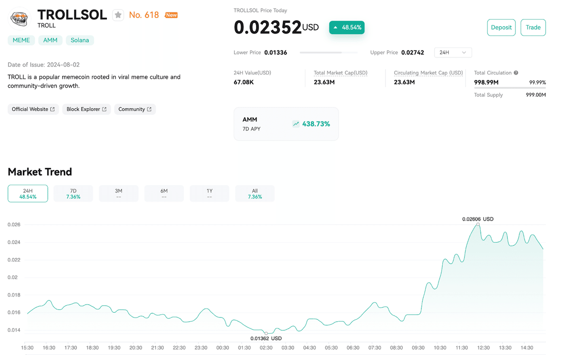Toggle the favorite star for TROLLSOL
Image resolution: width=570 pixels, height=355 pixels.
click(117, 15)
